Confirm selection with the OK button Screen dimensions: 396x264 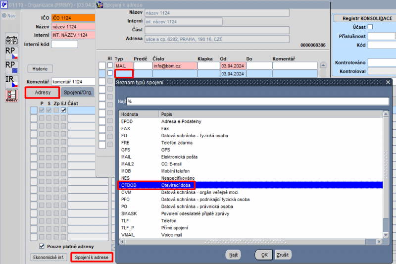[x=264, y=255]
